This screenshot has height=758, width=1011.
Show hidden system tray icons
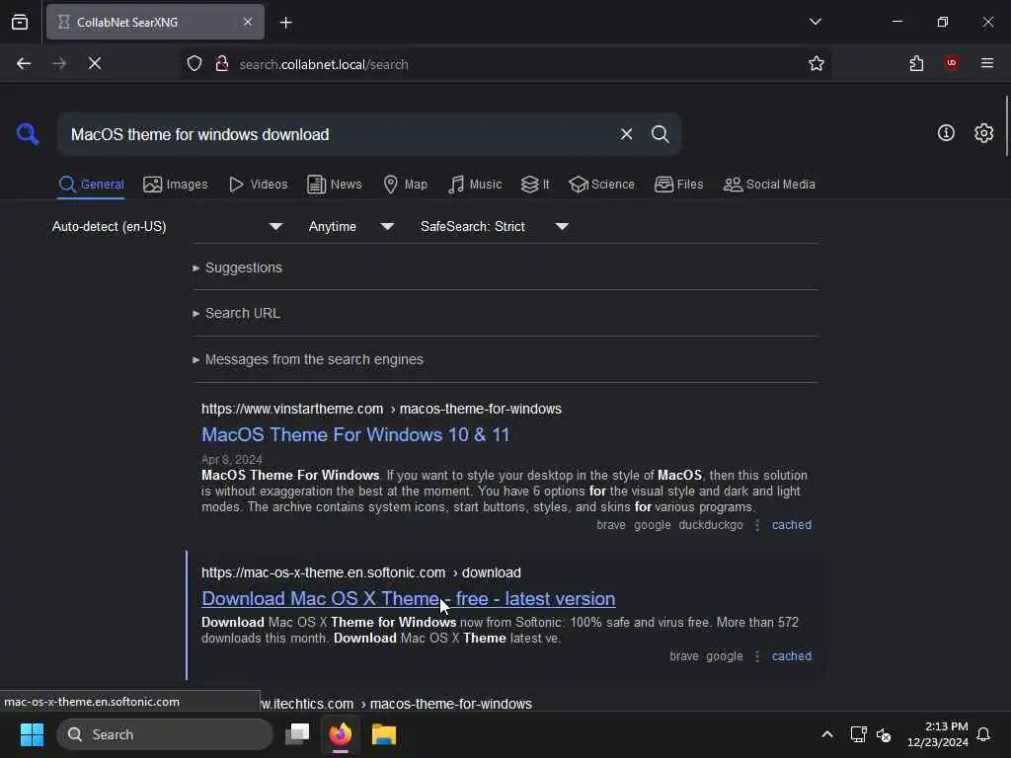[x=827, y=734]
